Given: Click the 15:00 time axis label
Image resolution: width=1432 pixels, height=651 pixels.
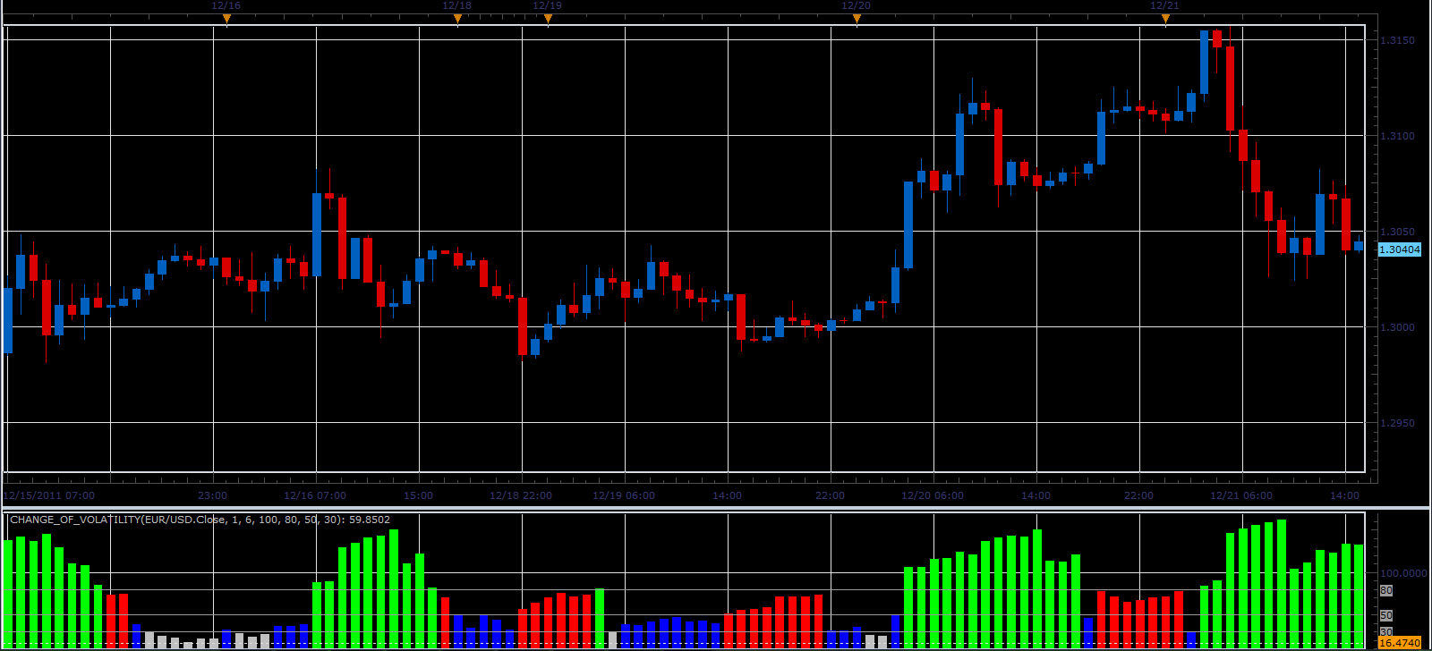Looking at the screenshot, I should click(x=418, y=495).
